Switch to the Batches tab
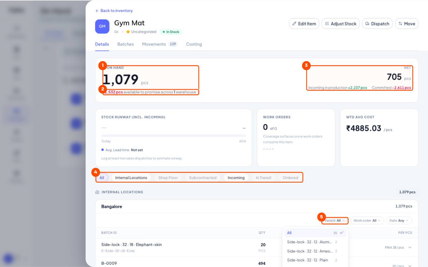 pos(126,44)
